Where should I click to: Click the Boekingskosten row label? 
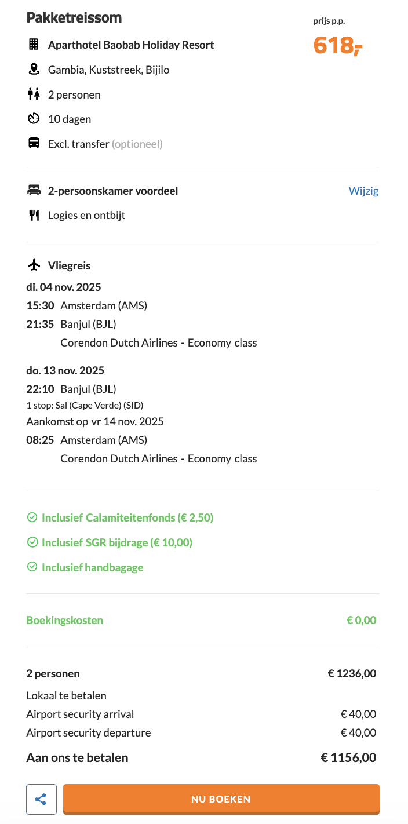(65, 620)
